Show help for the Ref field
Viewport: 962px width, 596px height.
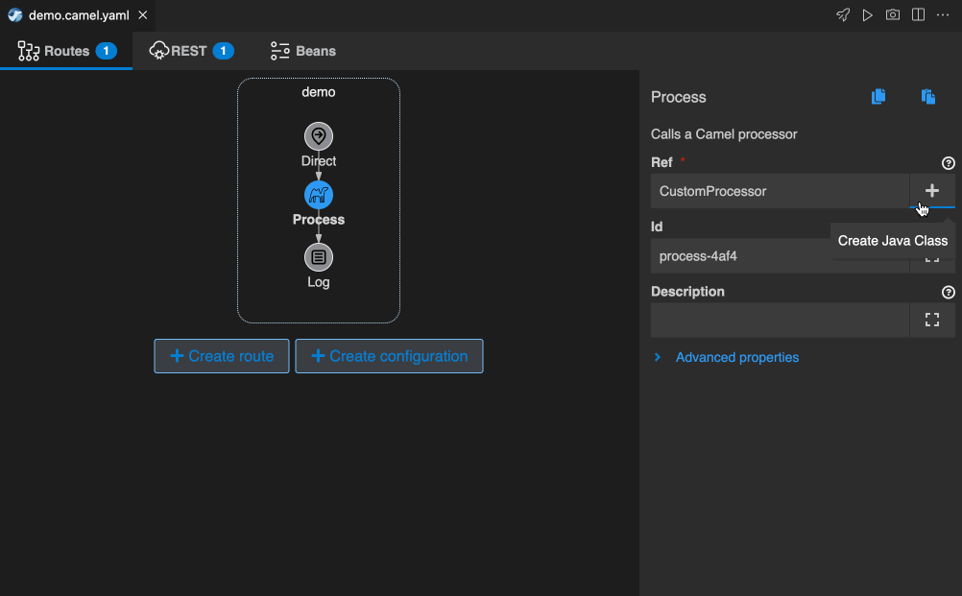pyautogui.click(x=949, y=163)
